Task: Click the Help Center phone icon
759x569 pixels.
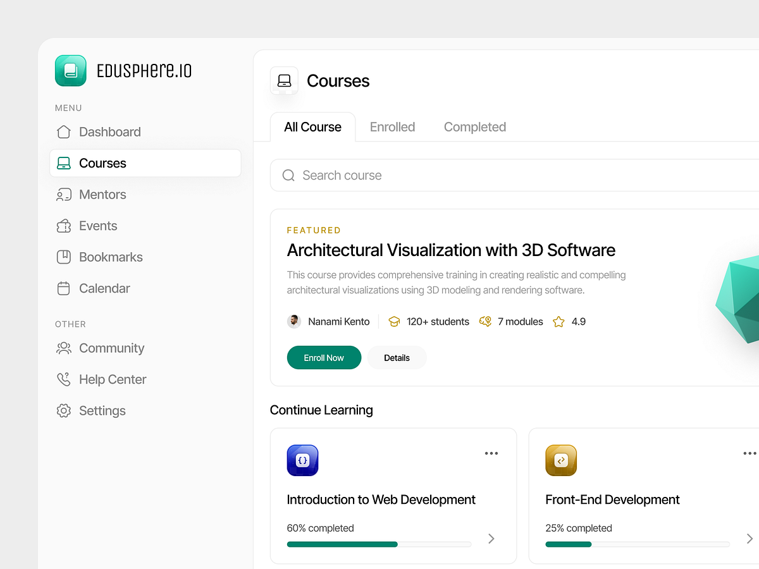Action: coord(64,379)
